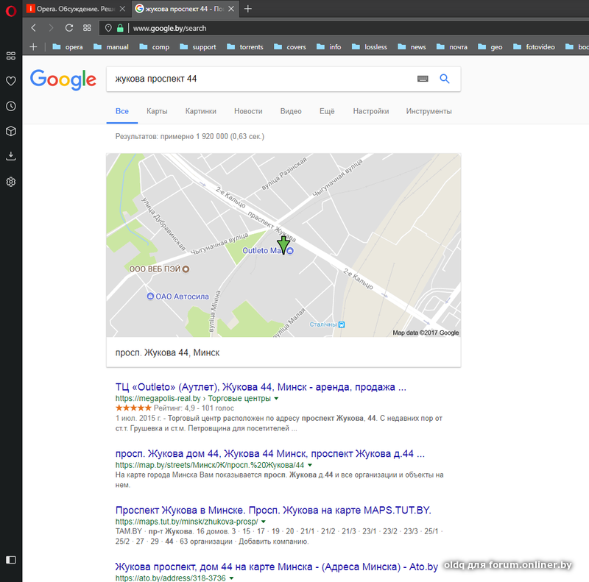Expand map.by result dropdown arrow
This screenshot has width=589, height=582.
pyautogui.click(x=310, y=465)
